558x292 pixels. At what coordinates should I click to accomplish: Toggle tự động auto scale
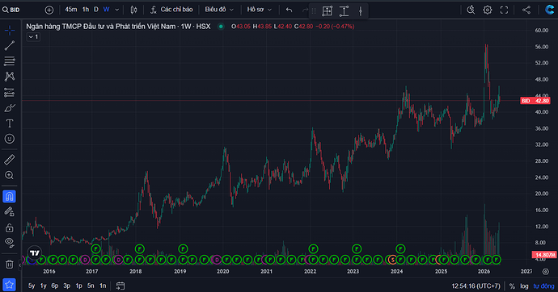pos(543,286)
